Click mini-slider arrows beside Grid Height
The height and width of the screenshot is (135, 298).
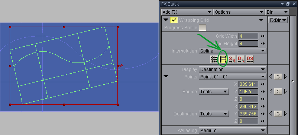point(263,44)
